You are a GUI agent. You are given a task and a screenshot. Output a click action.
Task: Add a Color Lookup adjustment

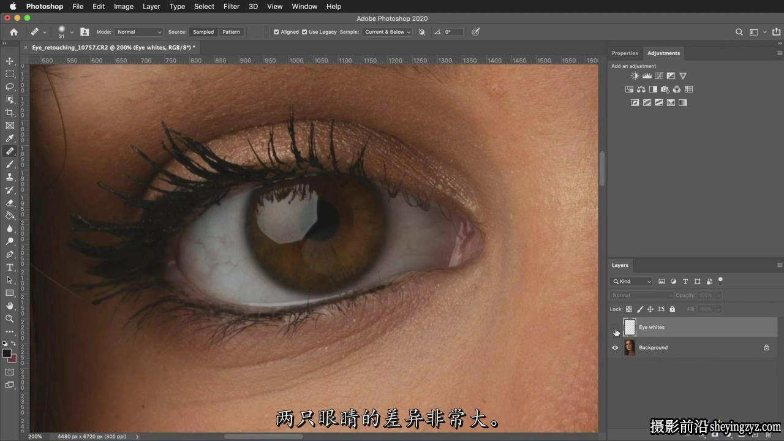pos(688,89)
